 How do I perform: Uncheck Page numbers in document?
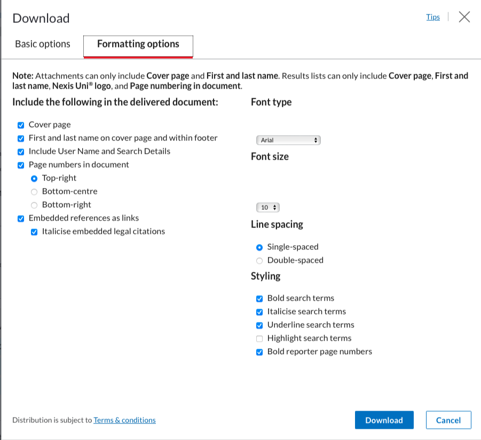(x=21, y=165)
